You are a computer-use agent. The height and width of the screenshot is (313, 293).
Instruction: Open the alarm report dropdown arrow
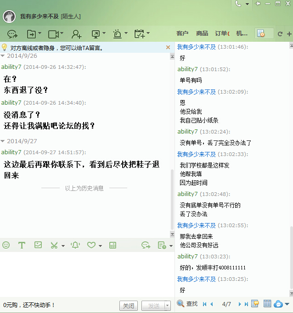pos(126,33)
